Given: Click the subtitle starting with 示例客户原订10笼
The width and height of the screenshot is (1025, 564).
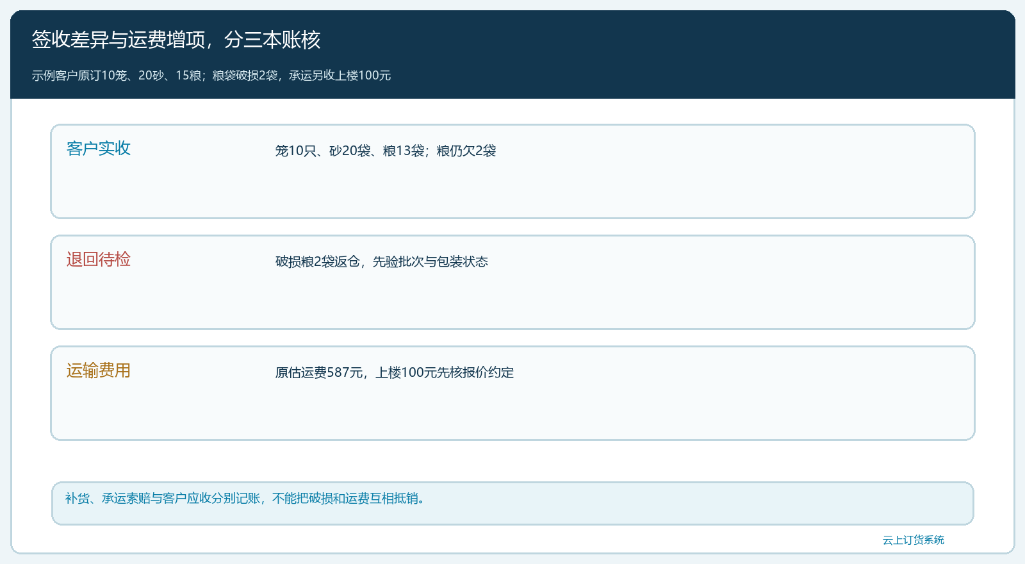Looking at the screenshot, I should pos(211,76).
